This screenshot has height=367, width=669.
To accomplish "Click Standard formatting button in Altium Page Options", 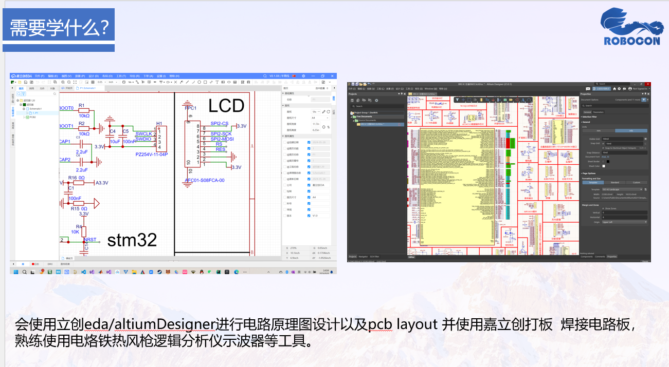I will pyautogui.click(x=614, y=182).
